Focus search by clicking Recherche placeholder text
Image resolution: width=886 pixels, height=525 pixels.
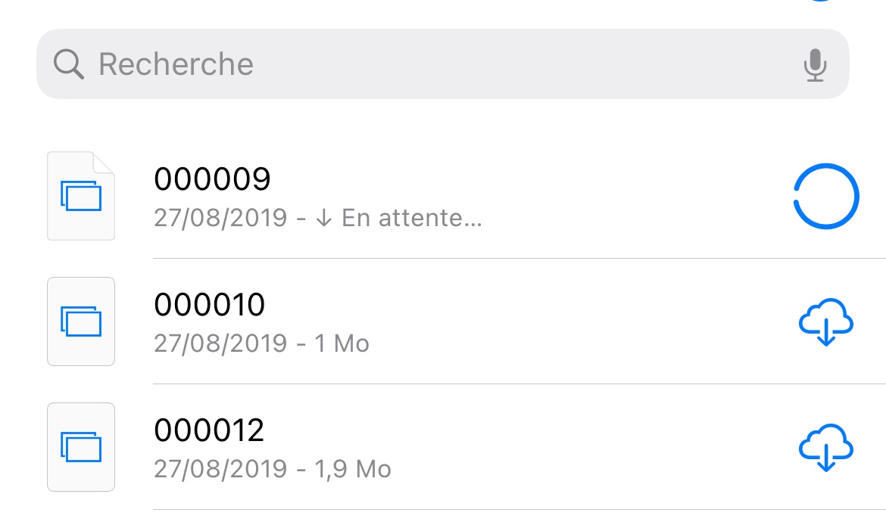coord(176,64)
